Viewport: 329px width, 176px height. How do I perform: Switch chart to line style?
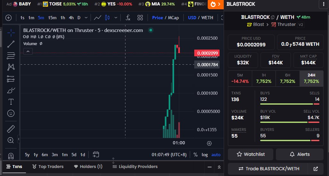98,18
